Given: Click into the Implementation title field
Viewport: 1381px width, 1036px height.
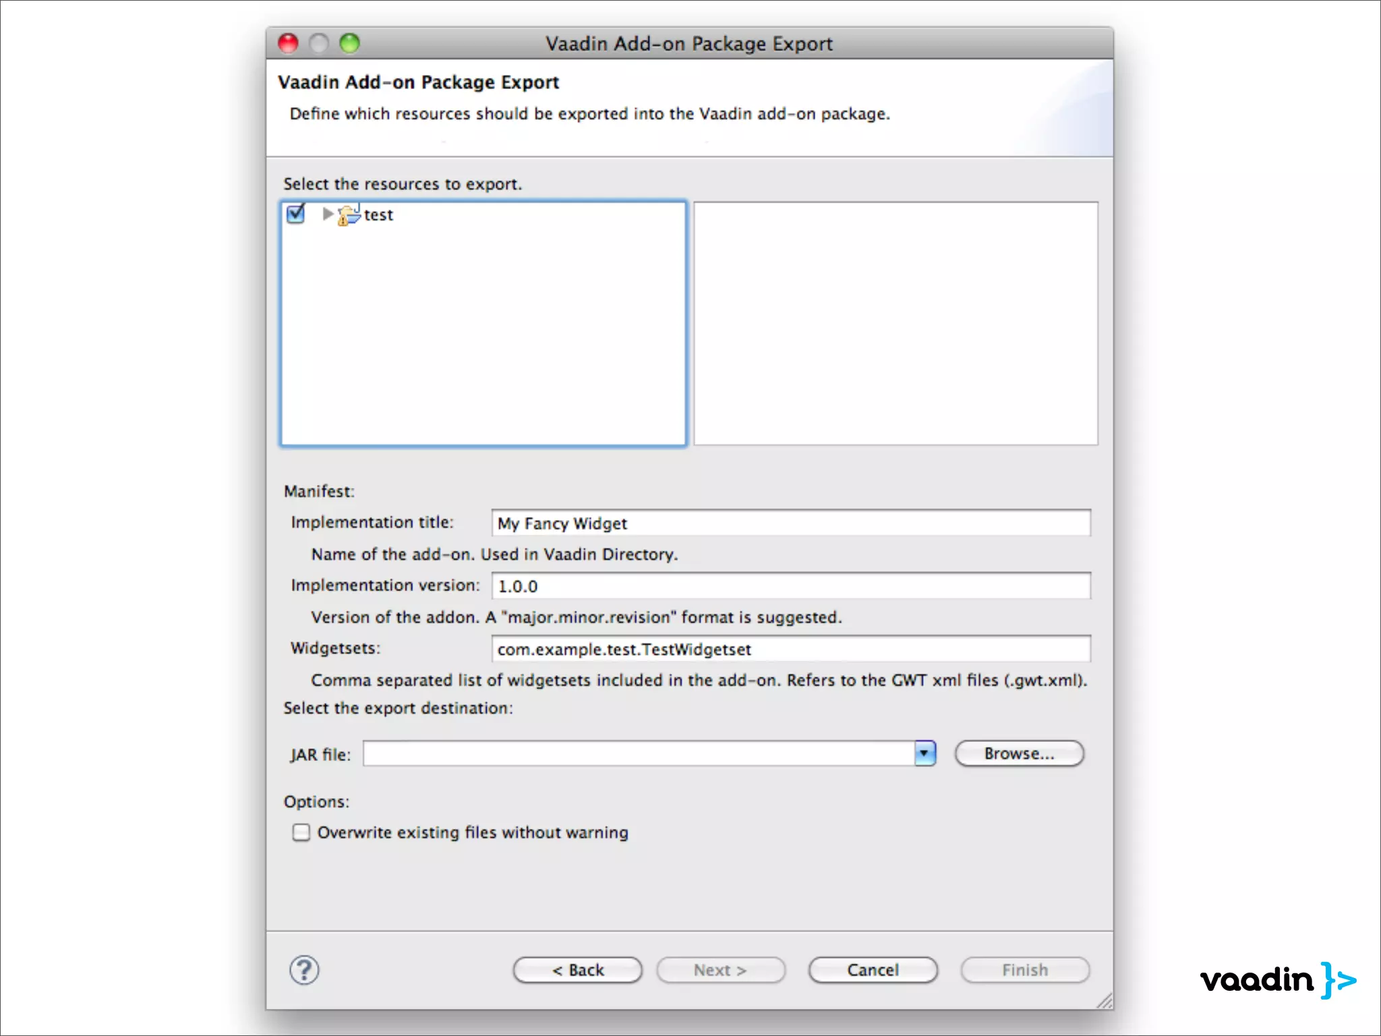Looking at the screenshot, I should (x=790, y=523).
